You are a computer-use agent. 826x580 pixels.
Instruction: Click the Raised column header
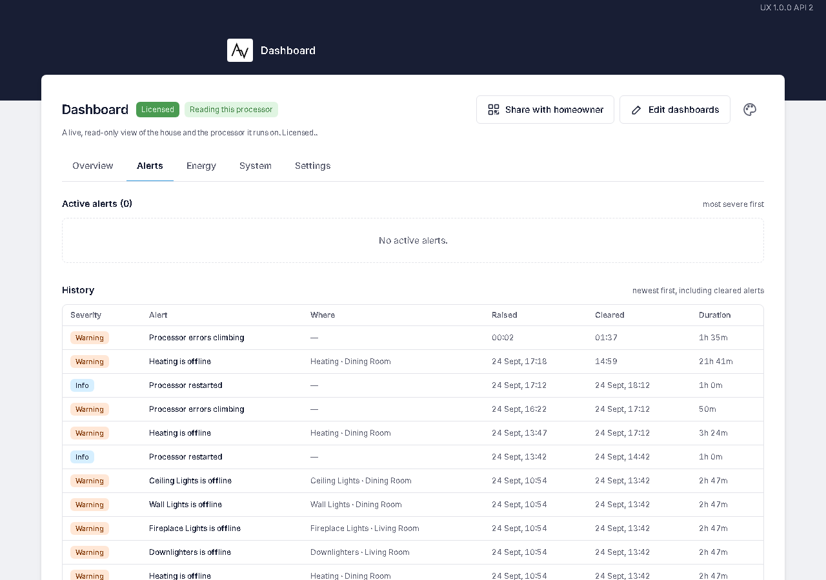pyautogui.click(x=505, y=315)
